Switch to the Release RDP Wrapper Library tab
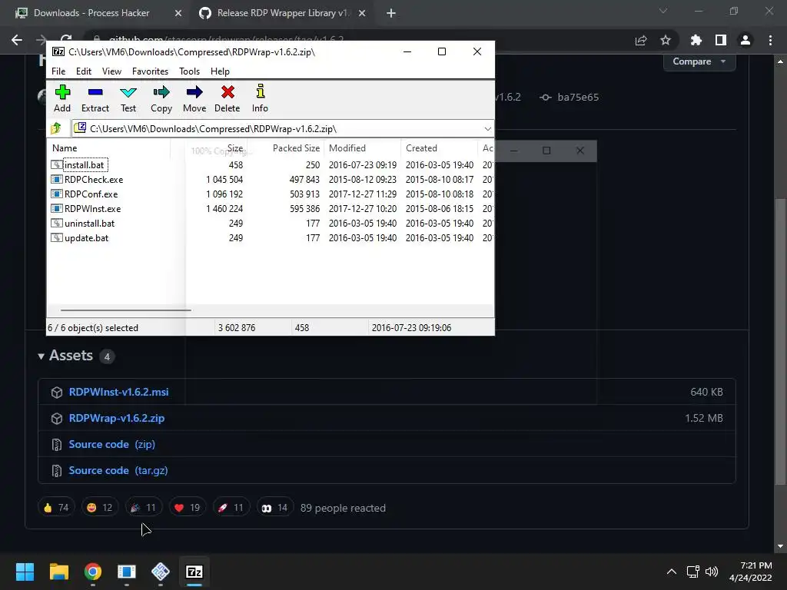This screenshot has width=787, height=590. coord(282,13)
